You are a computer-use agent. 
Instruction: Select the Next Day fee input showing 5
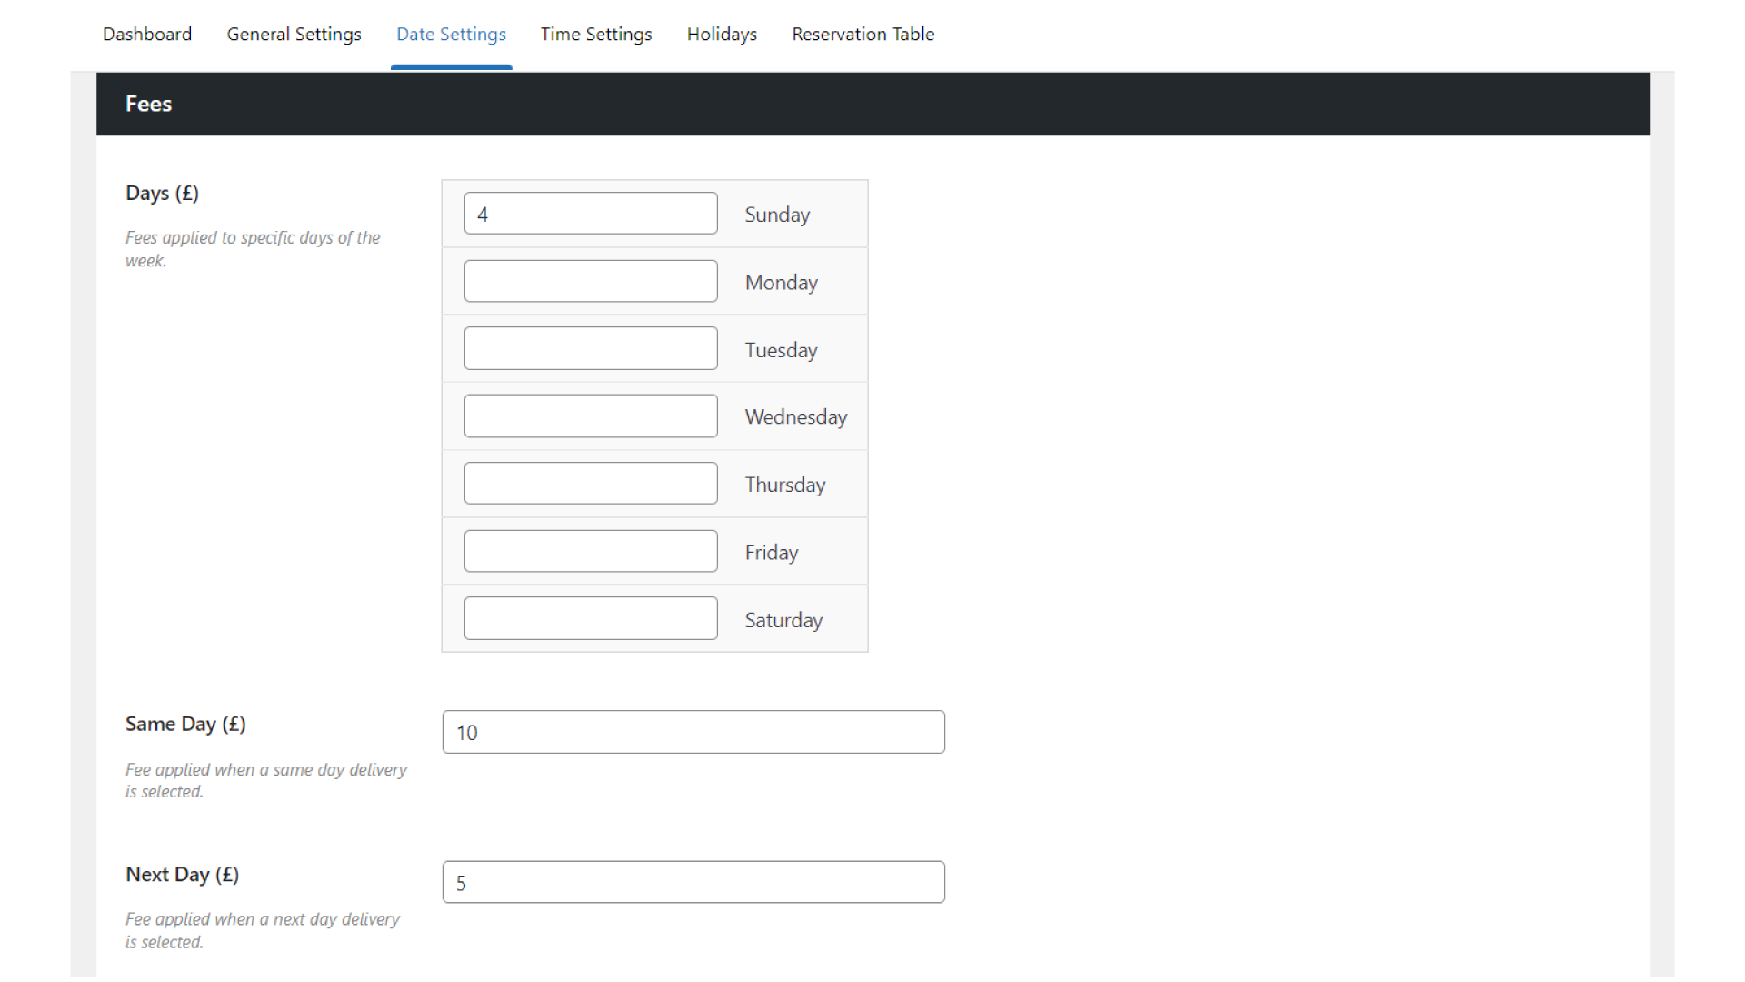[x=693, y=881]
